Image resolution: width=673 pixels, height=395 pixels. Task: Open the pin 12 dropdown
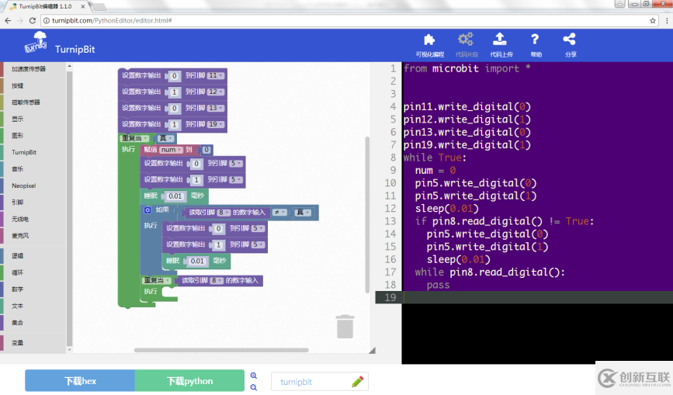tap(216, 92)
